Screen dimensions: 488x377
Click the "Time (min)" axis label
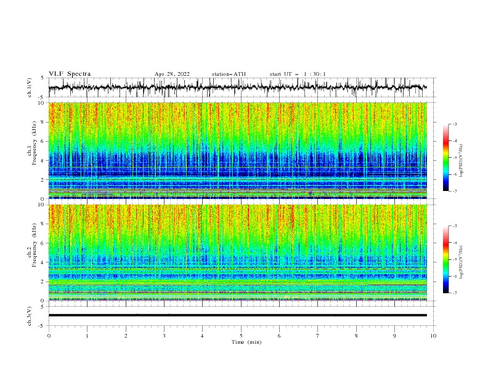(246, 342)
